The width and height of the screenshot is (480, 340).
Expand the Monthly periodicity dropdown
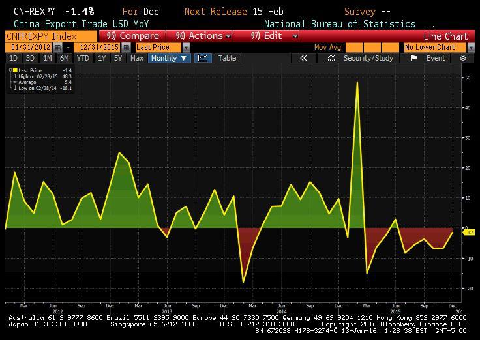[x=170, y=58]
